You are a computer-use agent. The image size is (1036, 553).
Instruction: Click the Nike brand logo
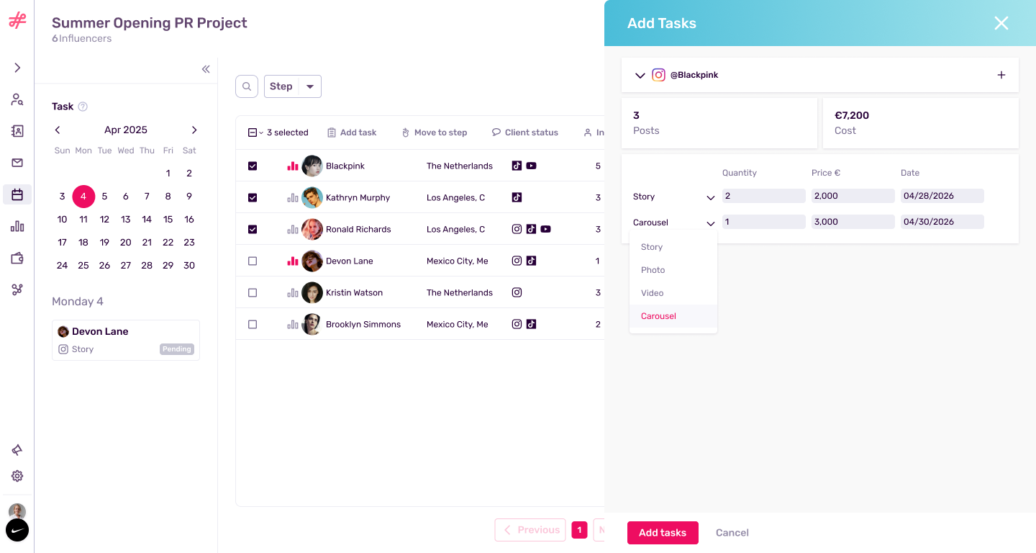(17, 530)
